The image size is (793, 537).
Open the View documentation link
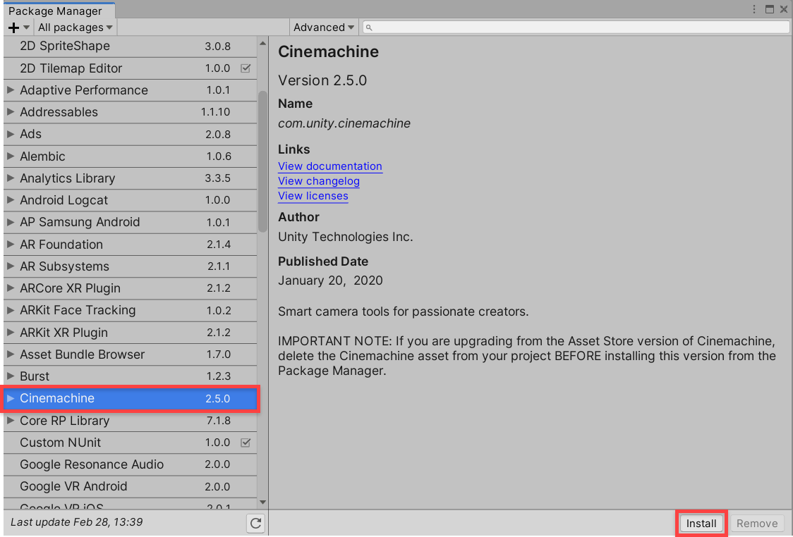(329, 166)
